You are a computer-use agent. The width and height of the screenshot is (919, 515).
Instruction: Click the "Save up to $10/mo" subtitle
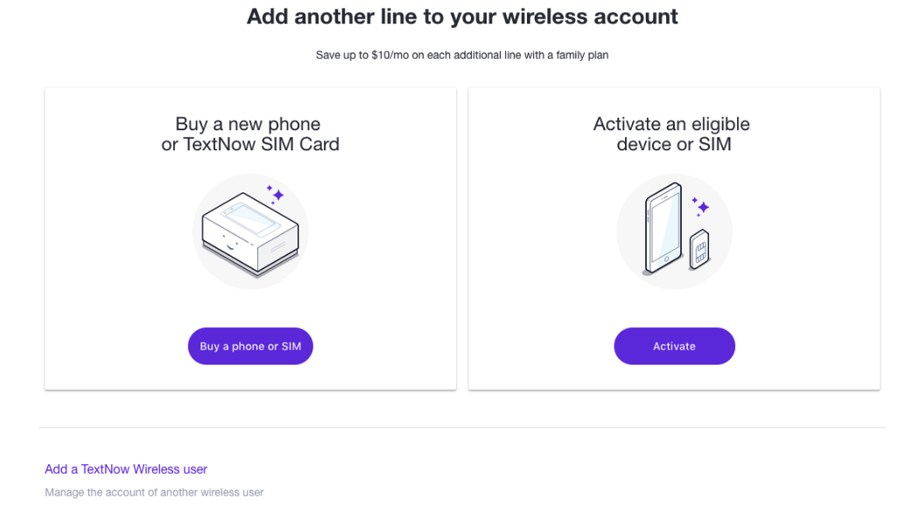tap(462, 55)
